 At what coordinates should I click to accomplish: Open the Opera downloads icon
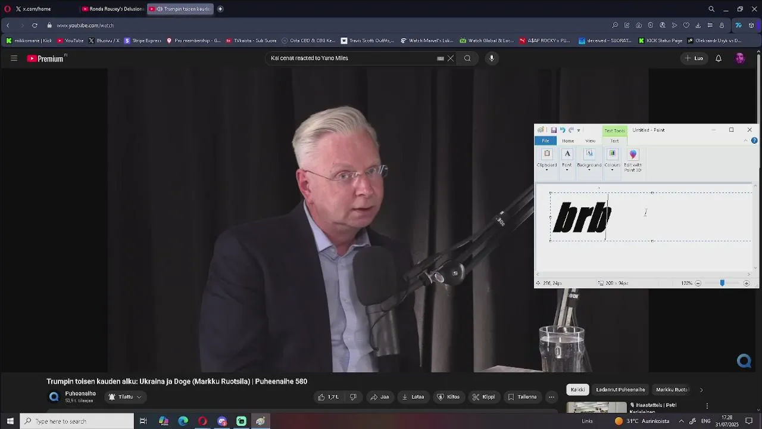[698, 26]
